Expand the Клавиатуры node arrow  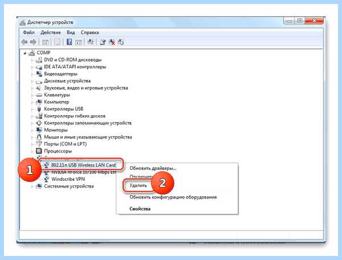(32, 95)
